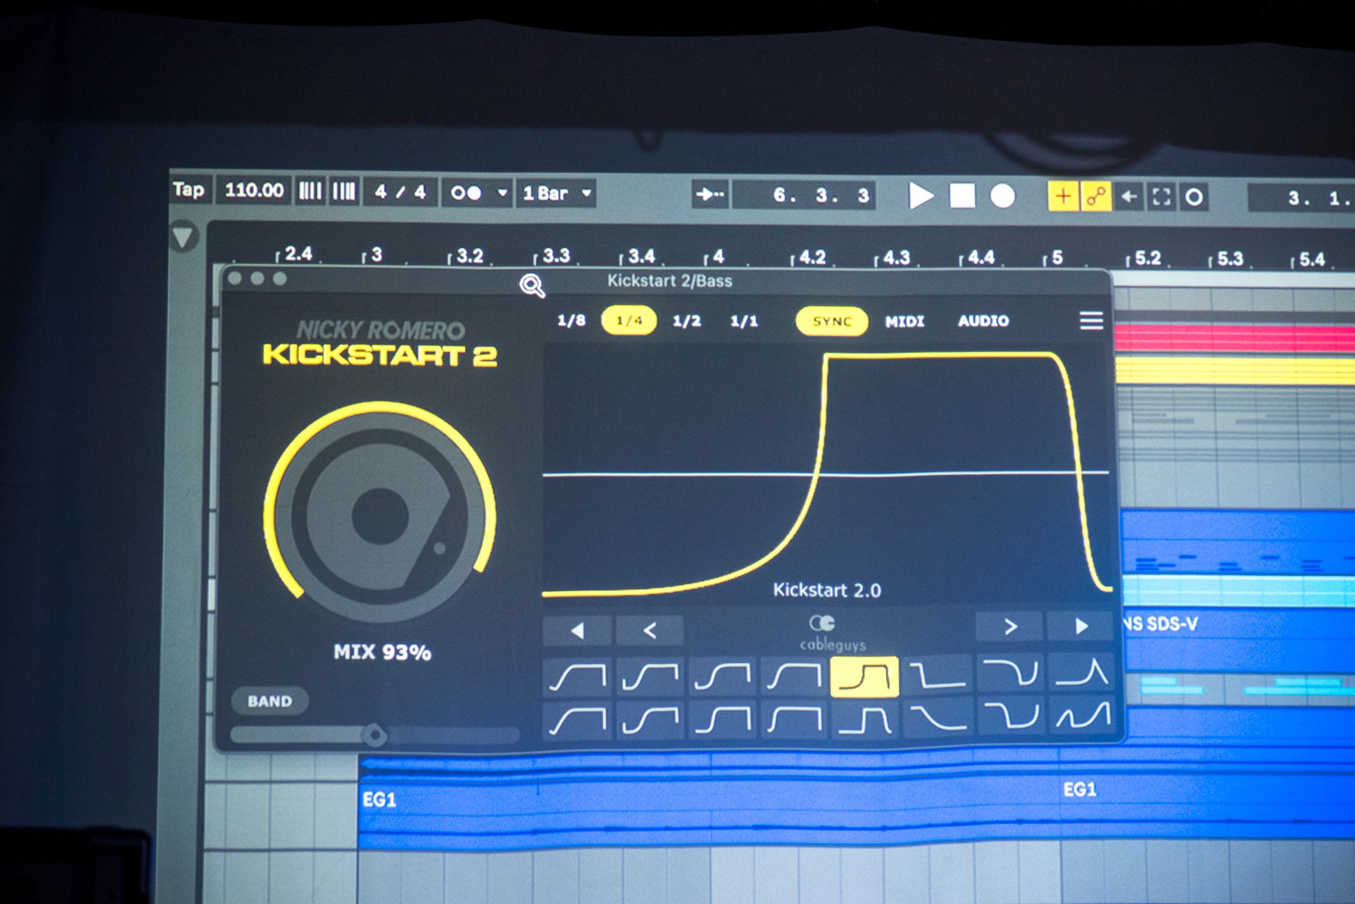Viewport: 1355px width, 904px height.
Task: Select the fourth curve preset in top row
Action: click(794, 677)
